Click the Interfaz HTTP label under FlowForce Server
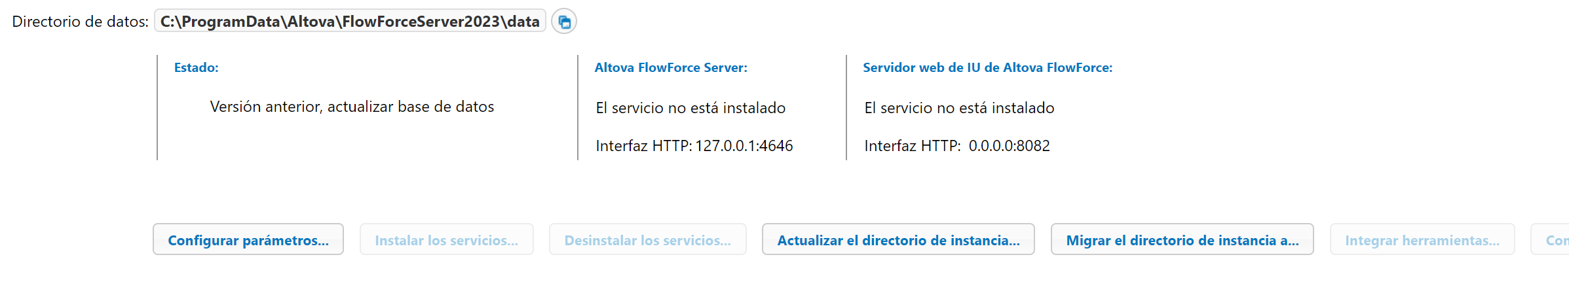The height and width of the screenshot is (293, 1569). [x=643, y=146]
